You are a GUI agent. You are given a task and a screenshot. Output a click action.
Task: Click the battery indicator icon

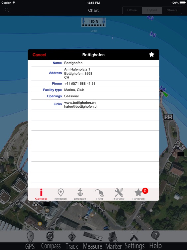[x=183, y=3]
